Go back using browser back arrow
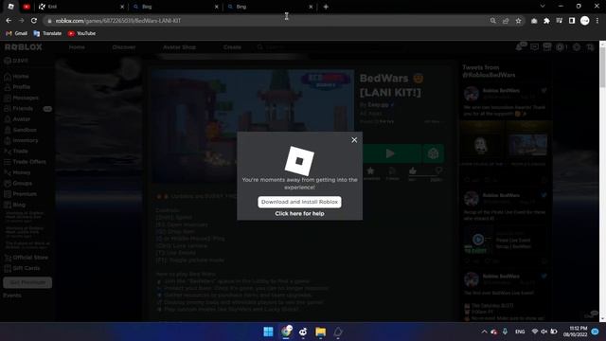The image size is (606, 341). (x=9, y=21)
